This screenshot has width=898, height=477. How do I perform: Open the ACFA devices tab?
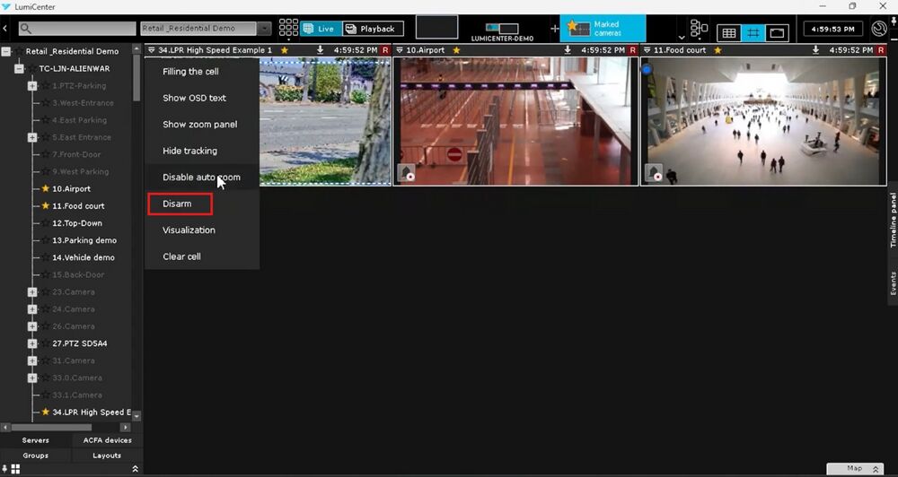pos(107,440)
